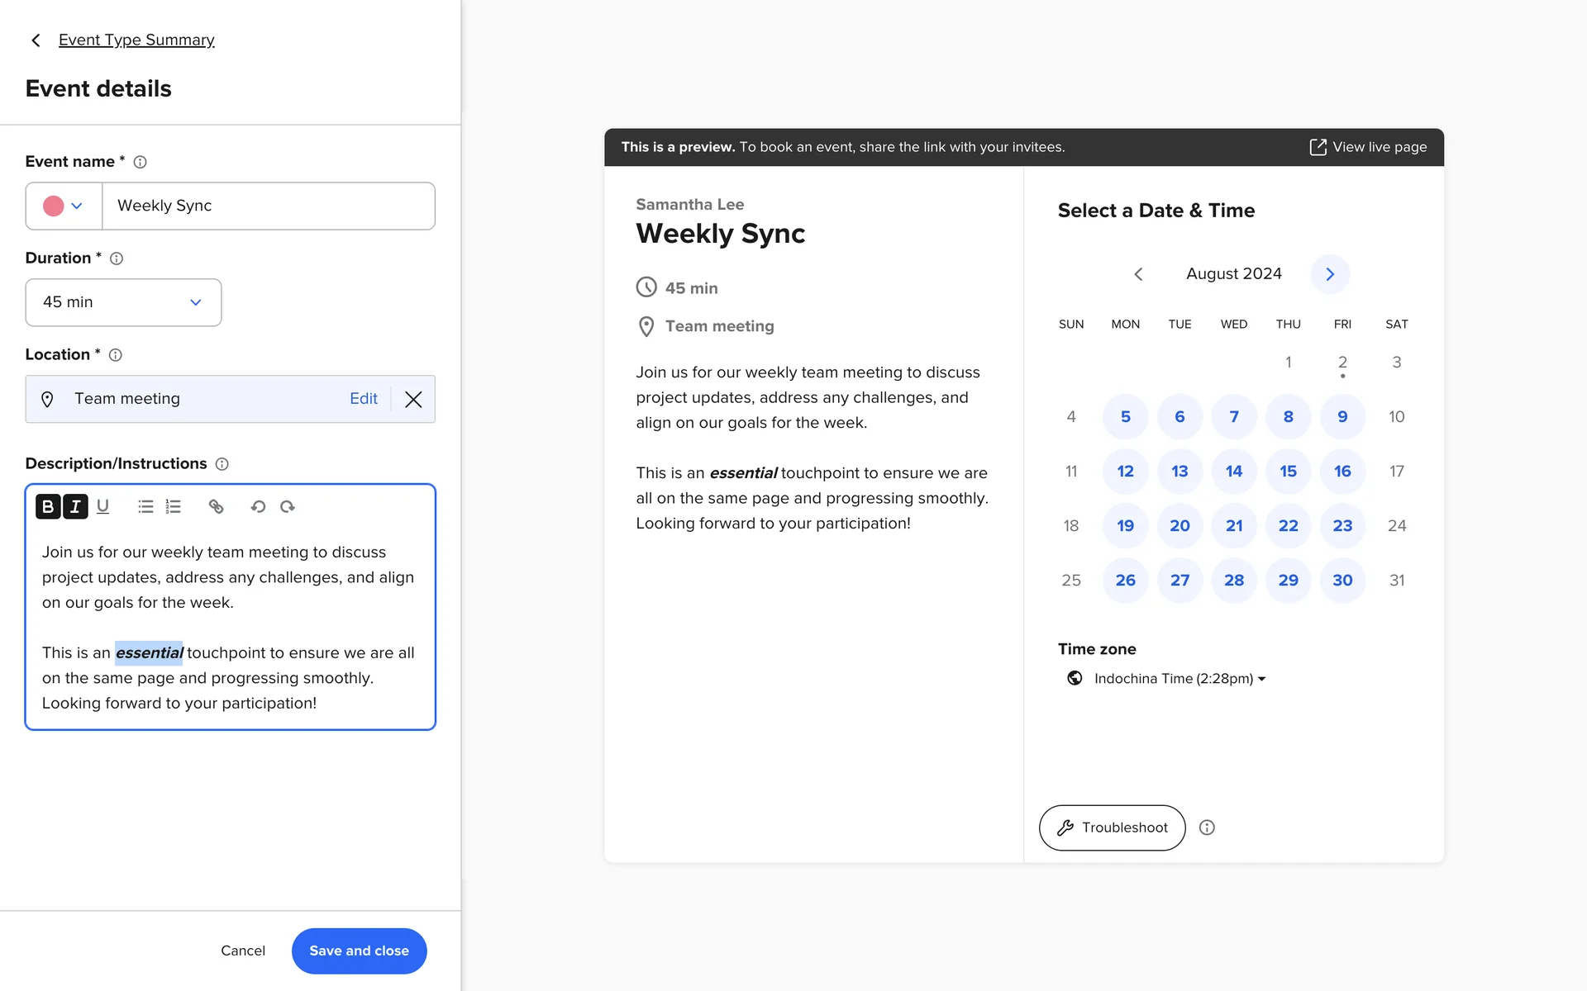Screen dimensions: 1587x991
Task: Select August 14 on the calendar
Action: pos(1233,471)
